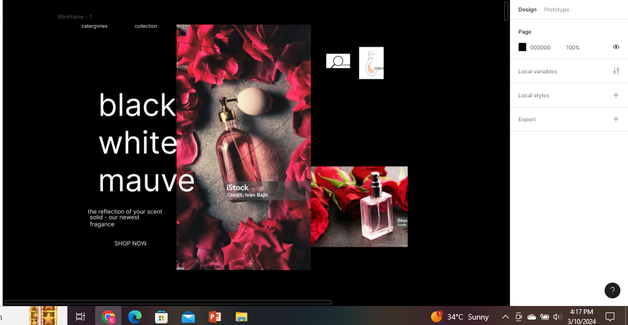Select the perfume bottle sketch icon

coord(371,62)
